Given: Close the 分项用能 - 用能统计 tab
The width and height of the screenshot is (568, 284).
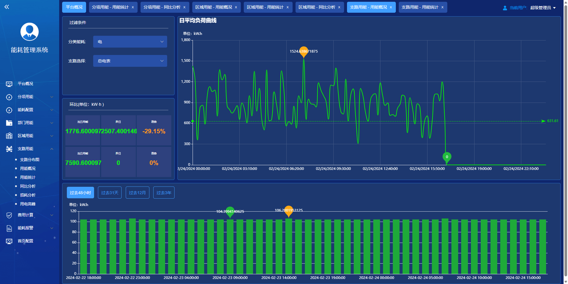Looking at the screenshot, I should click(x=133, y=7).
